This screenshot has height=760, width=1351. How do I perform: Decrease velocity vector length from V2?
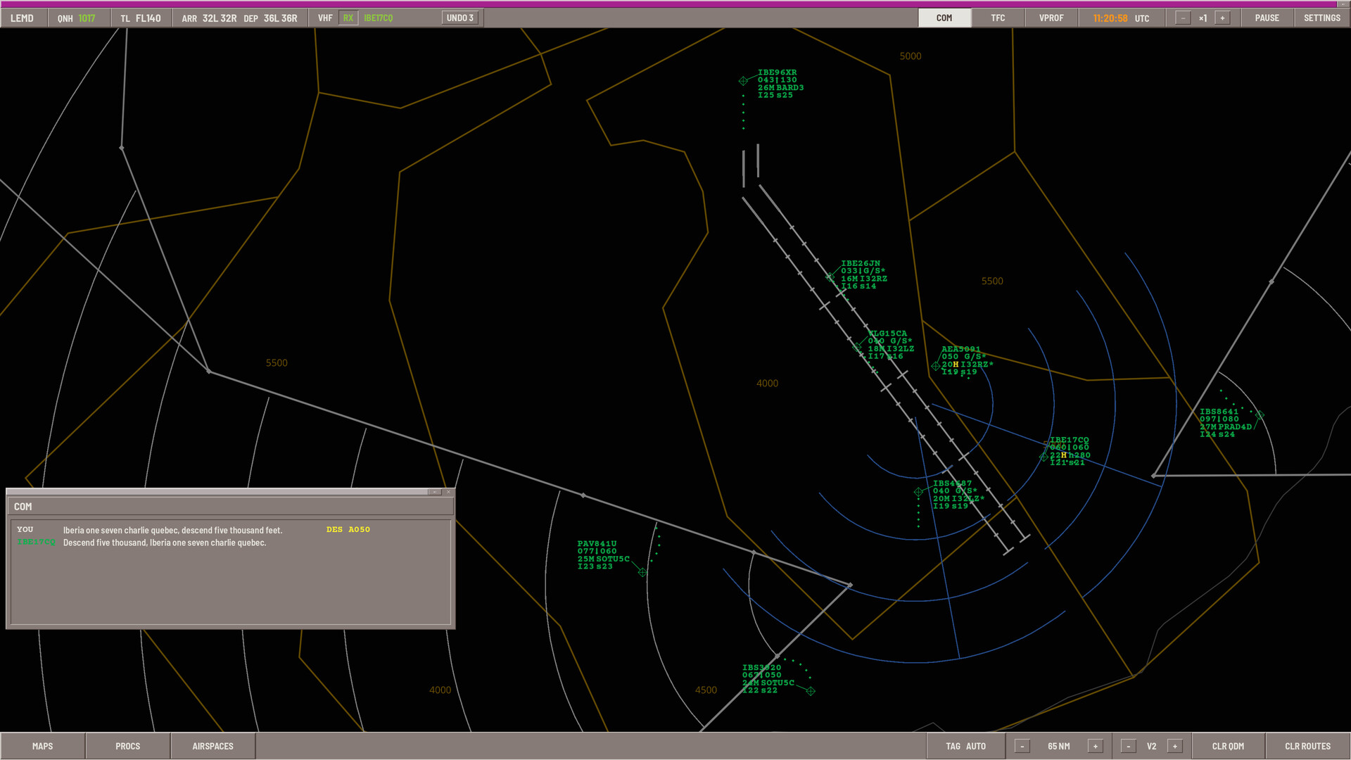click(x=1129, y=747)
